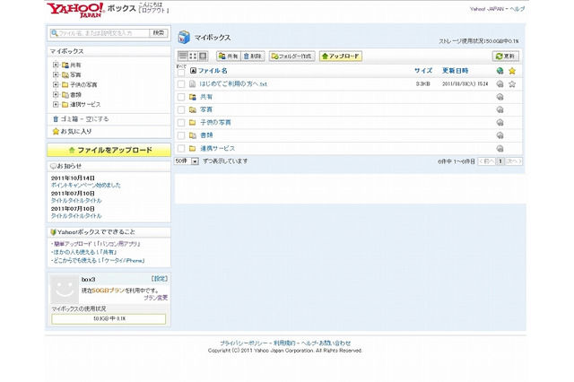Click the globe icon in header row
The height and width of the screenshot is (382, 574).
click(500, 71)
